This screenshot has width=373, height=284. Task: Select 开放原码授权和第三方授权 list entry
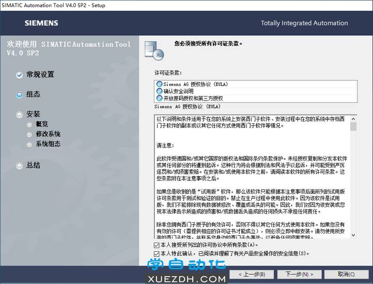tap(256, 98)
